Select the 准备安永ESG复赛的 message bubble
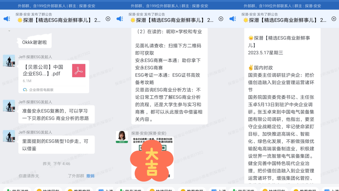Image resolution: width=339 pixels, height=191 pixels. point(56,114)
